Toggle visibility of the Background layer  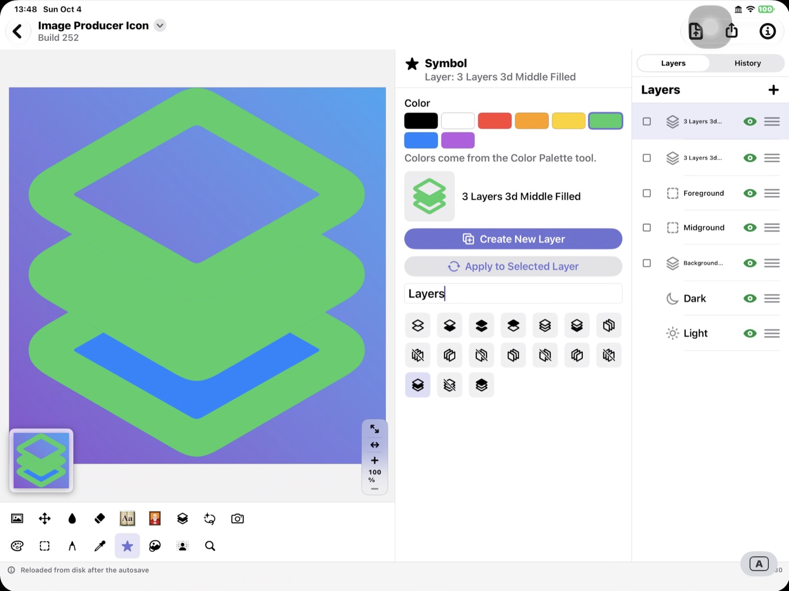tap(750, 263)
